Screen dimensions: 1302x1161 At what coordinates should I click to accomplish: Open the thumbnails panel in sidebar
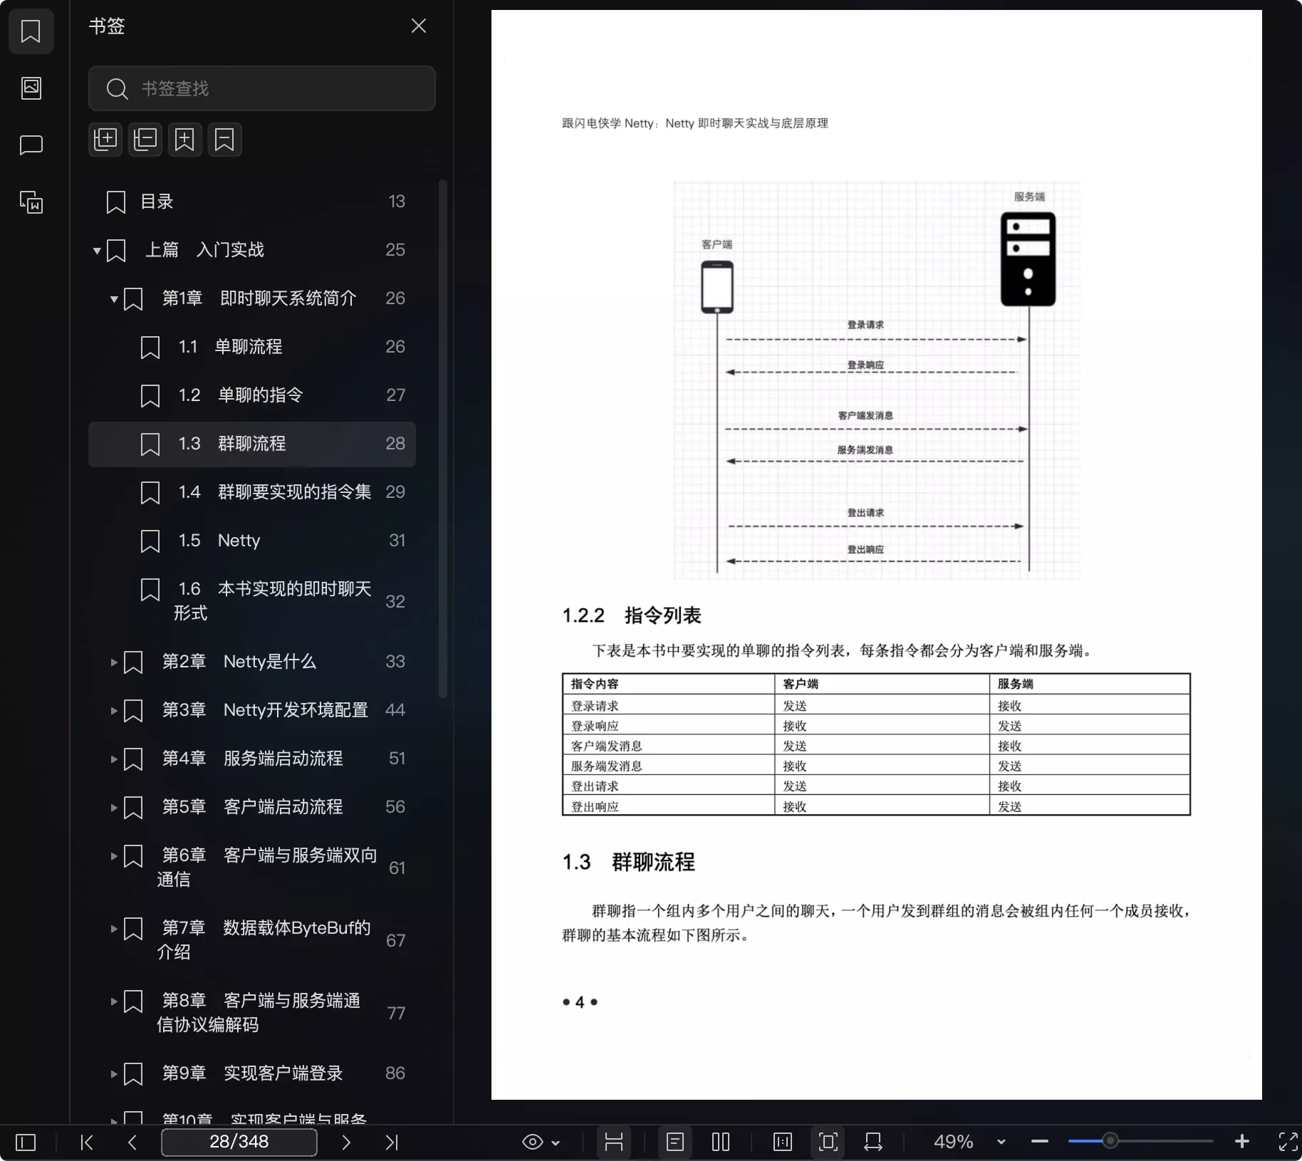(x=31, y=88)
